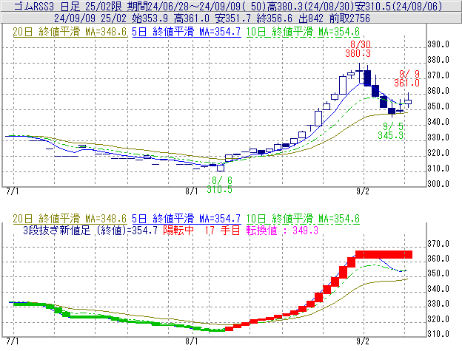This screenshot has height=351, width=462.
Task: Click the 前取2756 value in the data line
Action: pyautogui.click(x=349, y=18)
